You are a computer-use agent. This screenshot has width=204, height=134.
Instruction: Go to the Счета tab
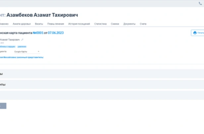click(x=143, y=24)
